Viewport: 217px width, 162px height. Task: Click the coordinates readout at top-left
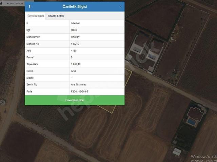click(x=15, y=3)
